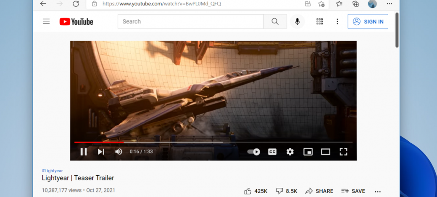Image resolution: width=437 pixels, height=197 pixels.
Task: Seek on the video progress bar
Action: pos(213,142)
